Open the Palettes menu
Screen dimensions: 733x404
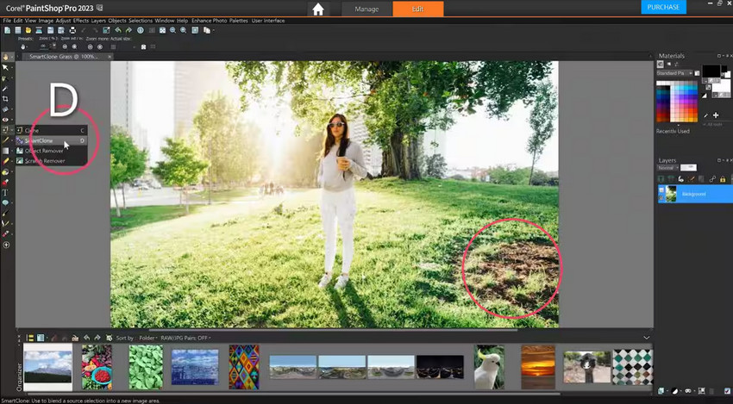coord(238,21)
